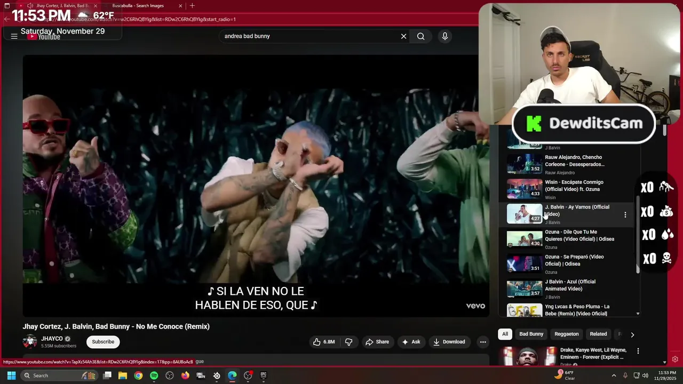The width and height of the screenshot is (683, 384).
Task: Open Epic Games launcher on taskbar
Action: 264,375
